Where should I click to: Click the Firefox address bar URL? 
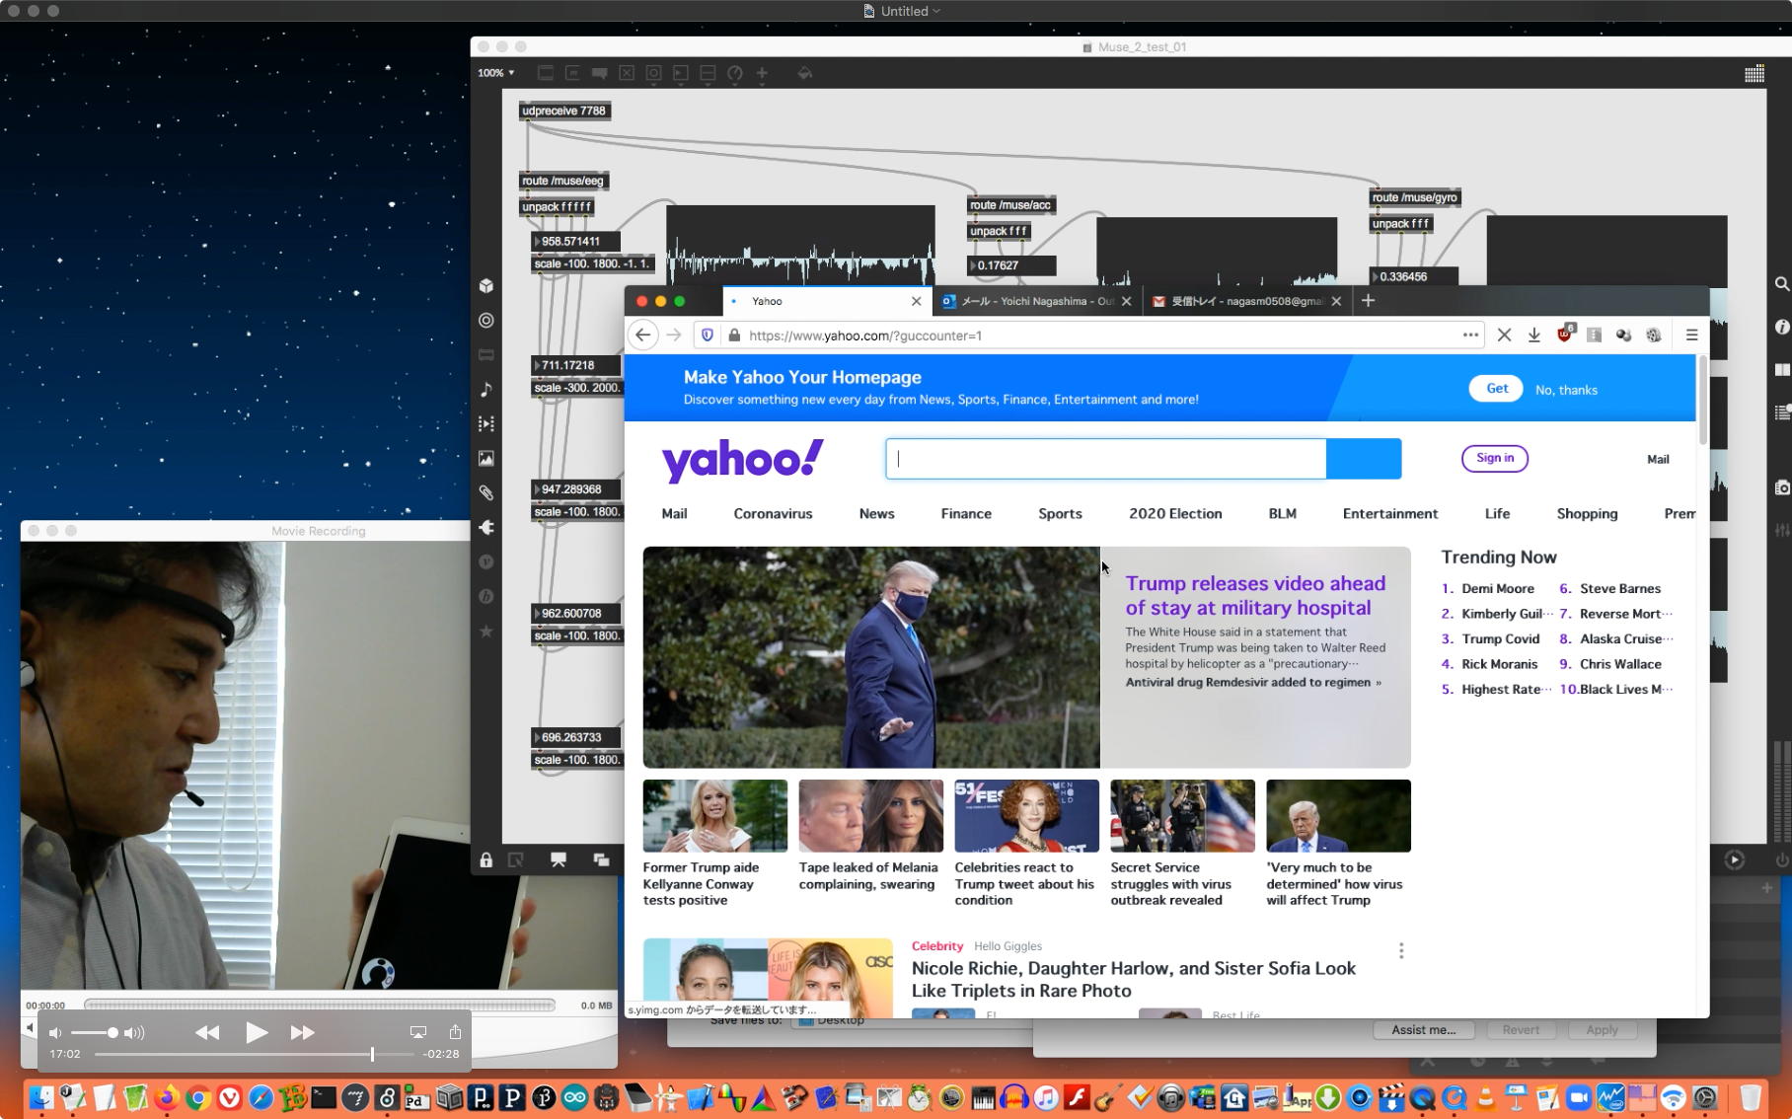click(x=865, y=336)
